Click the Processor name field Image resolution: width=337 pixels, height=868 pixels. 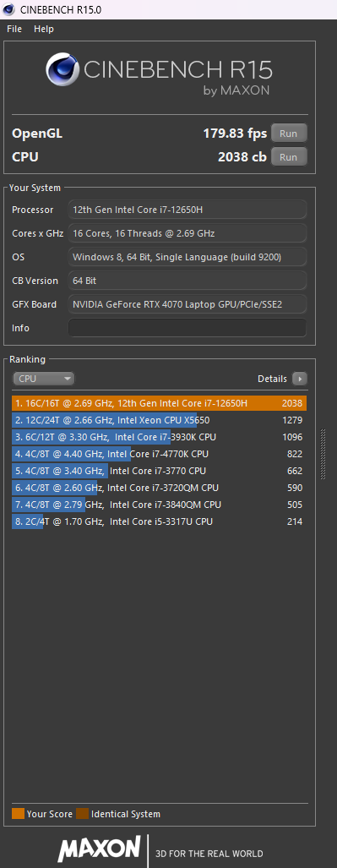pyautogui.click(x=187, y=210)
